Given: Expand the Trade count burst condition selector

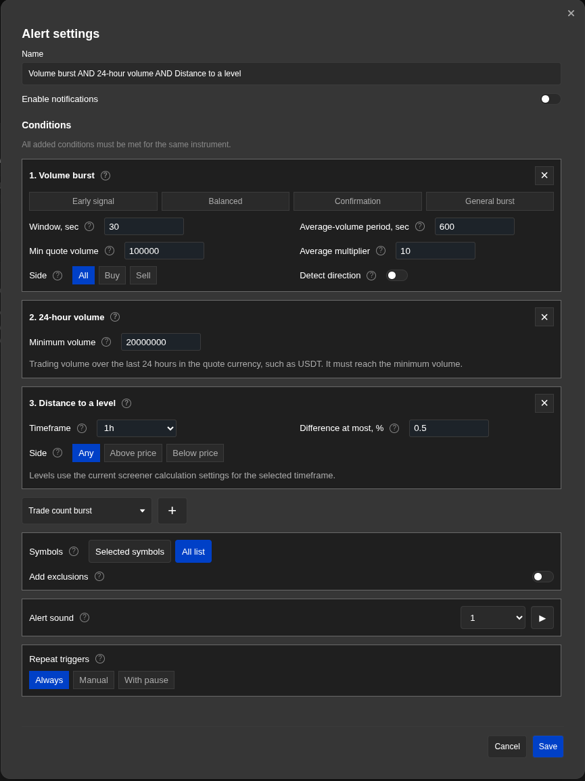Looking at the screenshot, I should (87, 511).
